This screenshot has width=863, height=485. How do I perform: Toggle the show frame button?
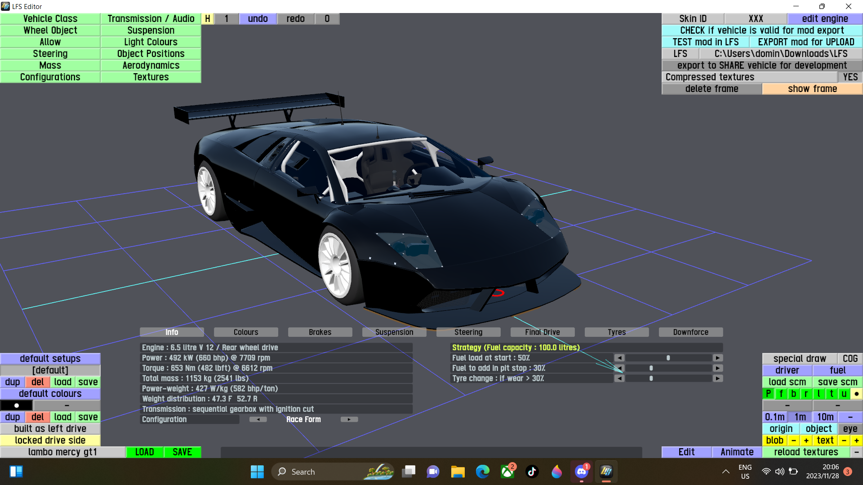click(x=812, y=89)
